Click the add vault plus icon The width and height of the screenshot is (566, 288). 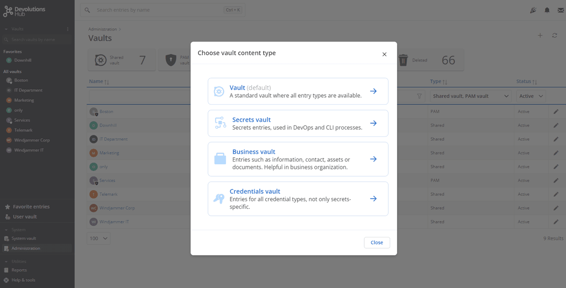pyautogui.click(x=541, y=35)
